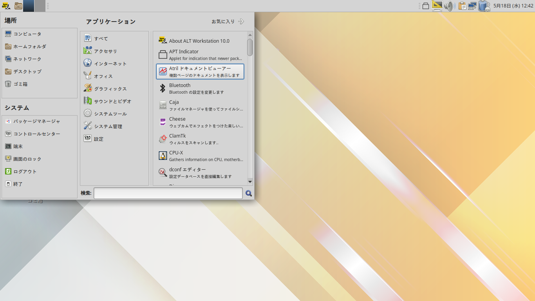Launch Caja file manager

[200, 105]
